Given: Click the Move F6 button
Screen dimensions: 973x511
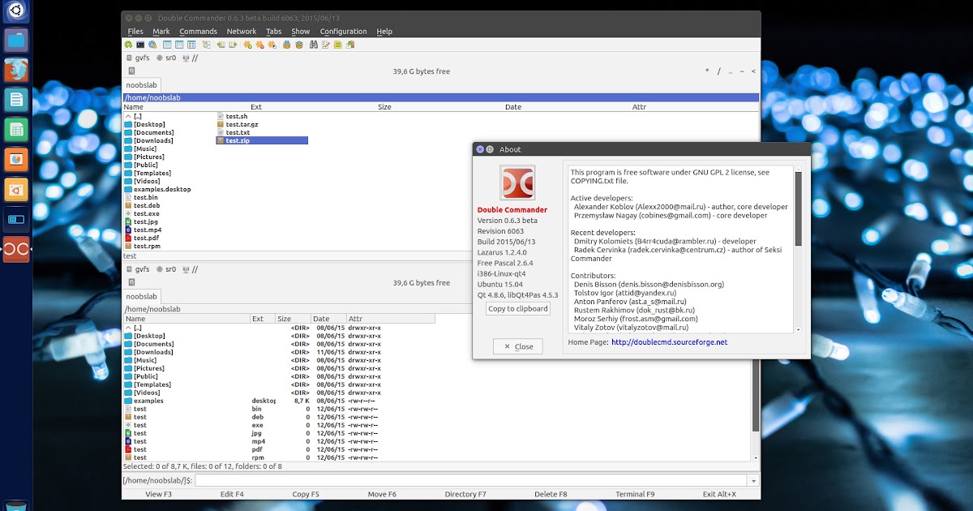Looking at the screenshot, I should pyautogui.click(x=382, y=494).
